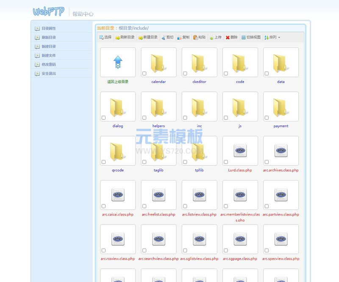The width and height of the screenshot is (339, 282).
Task: Click the arc.rssview.class.php file icon
Action: 118,239
